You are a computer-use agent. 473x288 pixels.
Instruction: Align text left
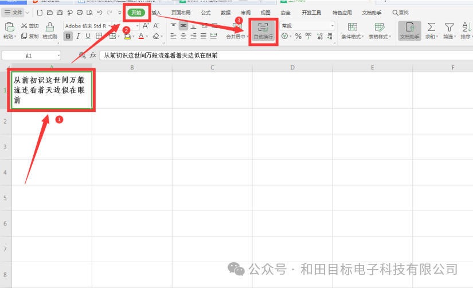(x=173, y=36)
